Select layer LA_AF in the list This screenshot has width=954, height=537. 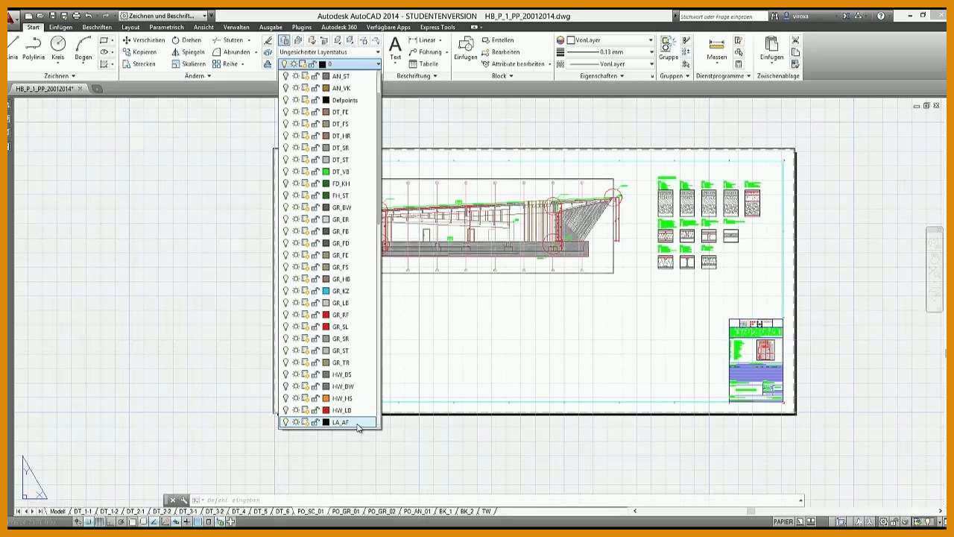(328, 422)
